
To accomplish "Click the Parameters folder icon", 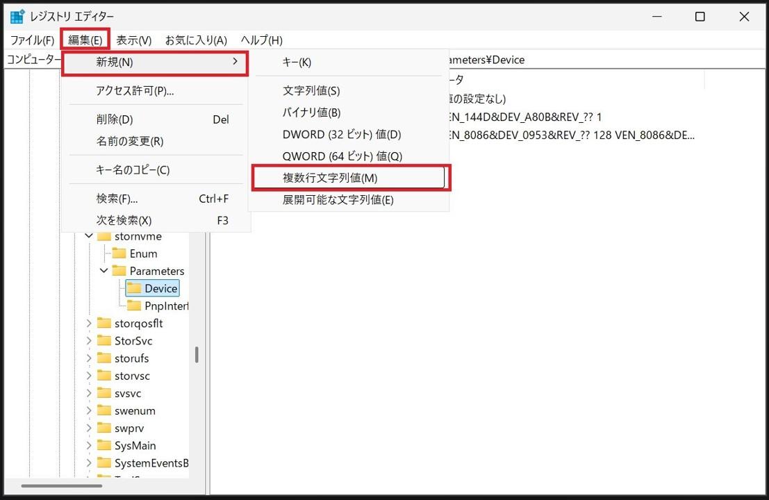I will click(119, 271).
